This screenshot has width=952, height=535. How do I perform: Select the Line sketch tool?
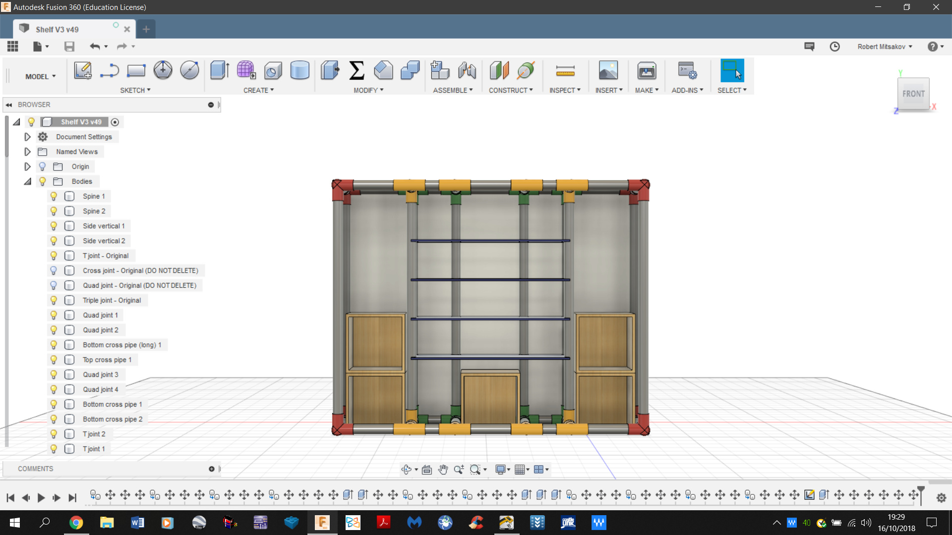[x=109, y=70]
